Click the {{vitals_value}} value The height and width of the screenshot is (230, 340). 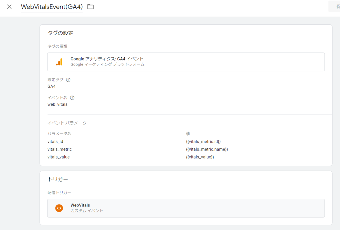click(200, 157)
